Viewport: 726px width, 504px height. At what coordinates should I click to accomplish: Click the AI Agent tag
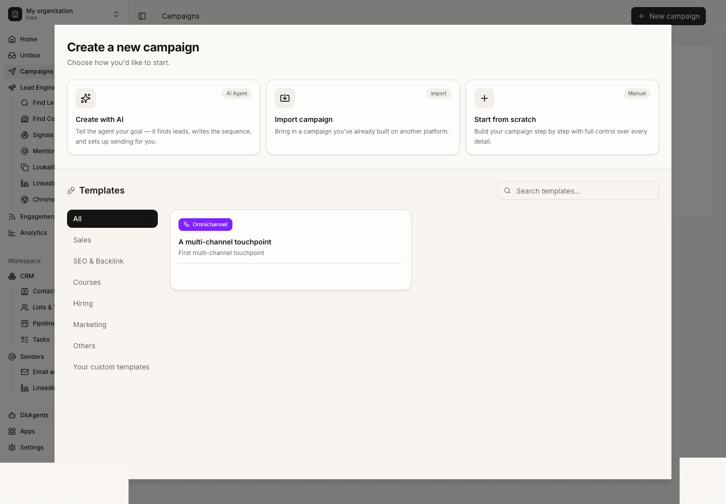(x=236, y=93)
